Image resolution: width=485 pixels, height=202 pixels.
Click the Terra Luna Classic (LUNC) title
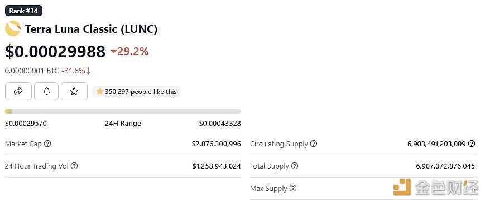click(91, 29)
